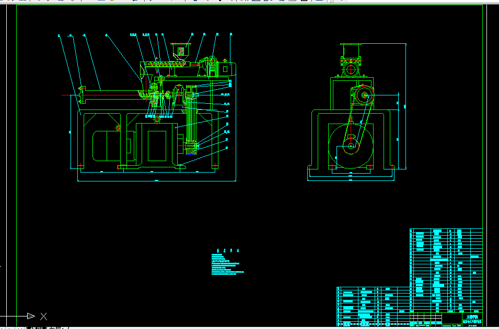Select the lower-left parts list table
The width and height of the screenshot is (499, 329).
point(373,306)
